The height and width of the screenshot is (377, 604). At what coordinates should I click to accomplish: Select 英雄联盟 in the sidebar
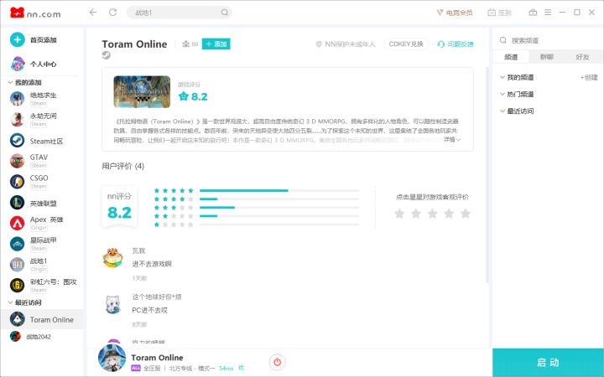coord(42,203)
